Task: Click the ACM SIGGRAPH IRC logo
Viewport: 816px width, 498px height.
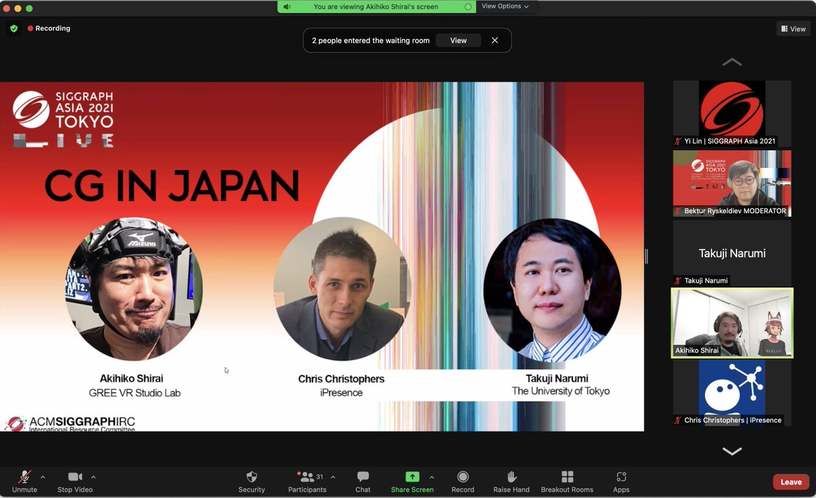Action: [71, 423]
